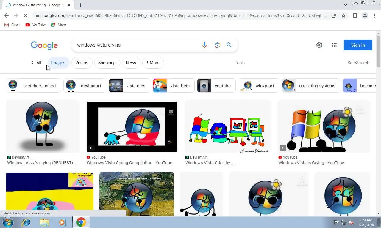Open Chrome three-dot menu

pyautogui.click(x=374, y=15)
